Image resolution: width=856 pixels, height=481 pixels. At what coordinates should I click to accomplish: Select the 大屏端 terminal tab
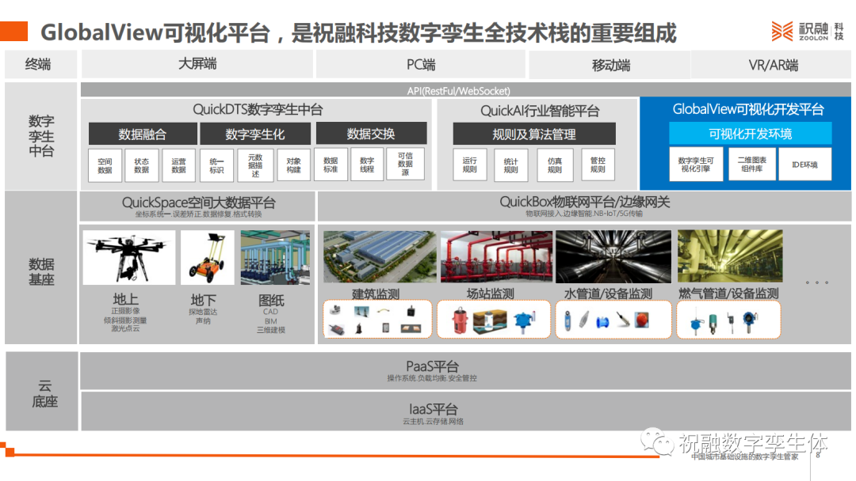point(197,64)
